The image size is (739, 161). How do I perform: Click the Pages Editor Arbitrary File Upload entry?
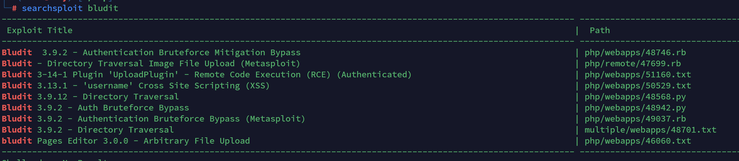pyautogui.click(x=126, y=141)
